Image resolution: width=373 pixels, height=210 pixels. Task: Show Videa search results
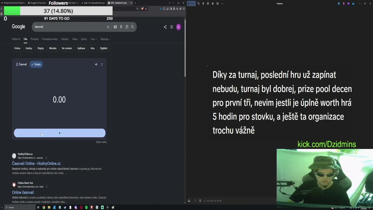[x=75, y=39]
